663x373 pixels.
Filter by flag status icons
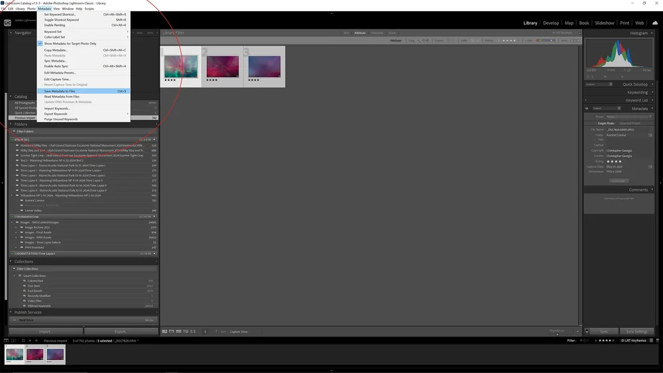click(x=423, y=40)
